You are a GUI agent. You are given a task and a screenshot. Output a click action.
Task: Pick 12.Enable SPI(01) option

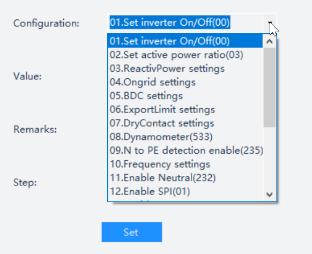point(185,191)
